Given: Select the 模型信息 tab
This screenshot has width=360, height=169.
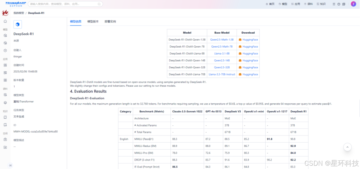Looking at the screenshot, I should coord(76,22).
